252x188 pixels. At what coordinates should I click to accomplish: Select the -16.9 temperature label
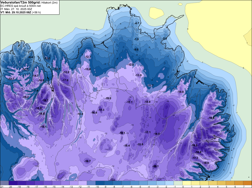coord(38,108)
